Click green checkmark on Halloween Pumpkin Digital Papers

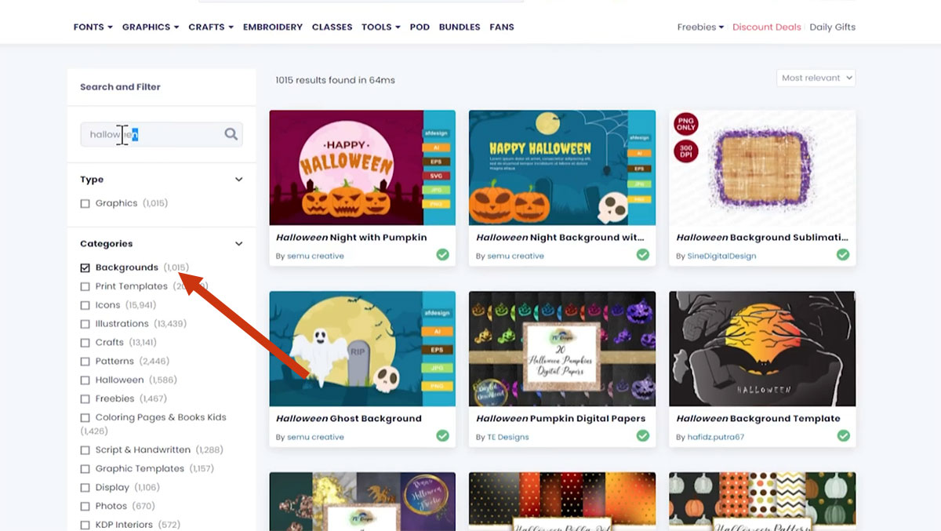coord(643,436)
